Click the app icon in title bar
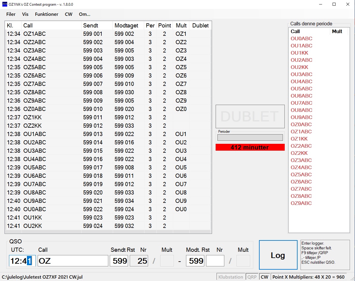355x281 pixels. (x=4, y=4)
